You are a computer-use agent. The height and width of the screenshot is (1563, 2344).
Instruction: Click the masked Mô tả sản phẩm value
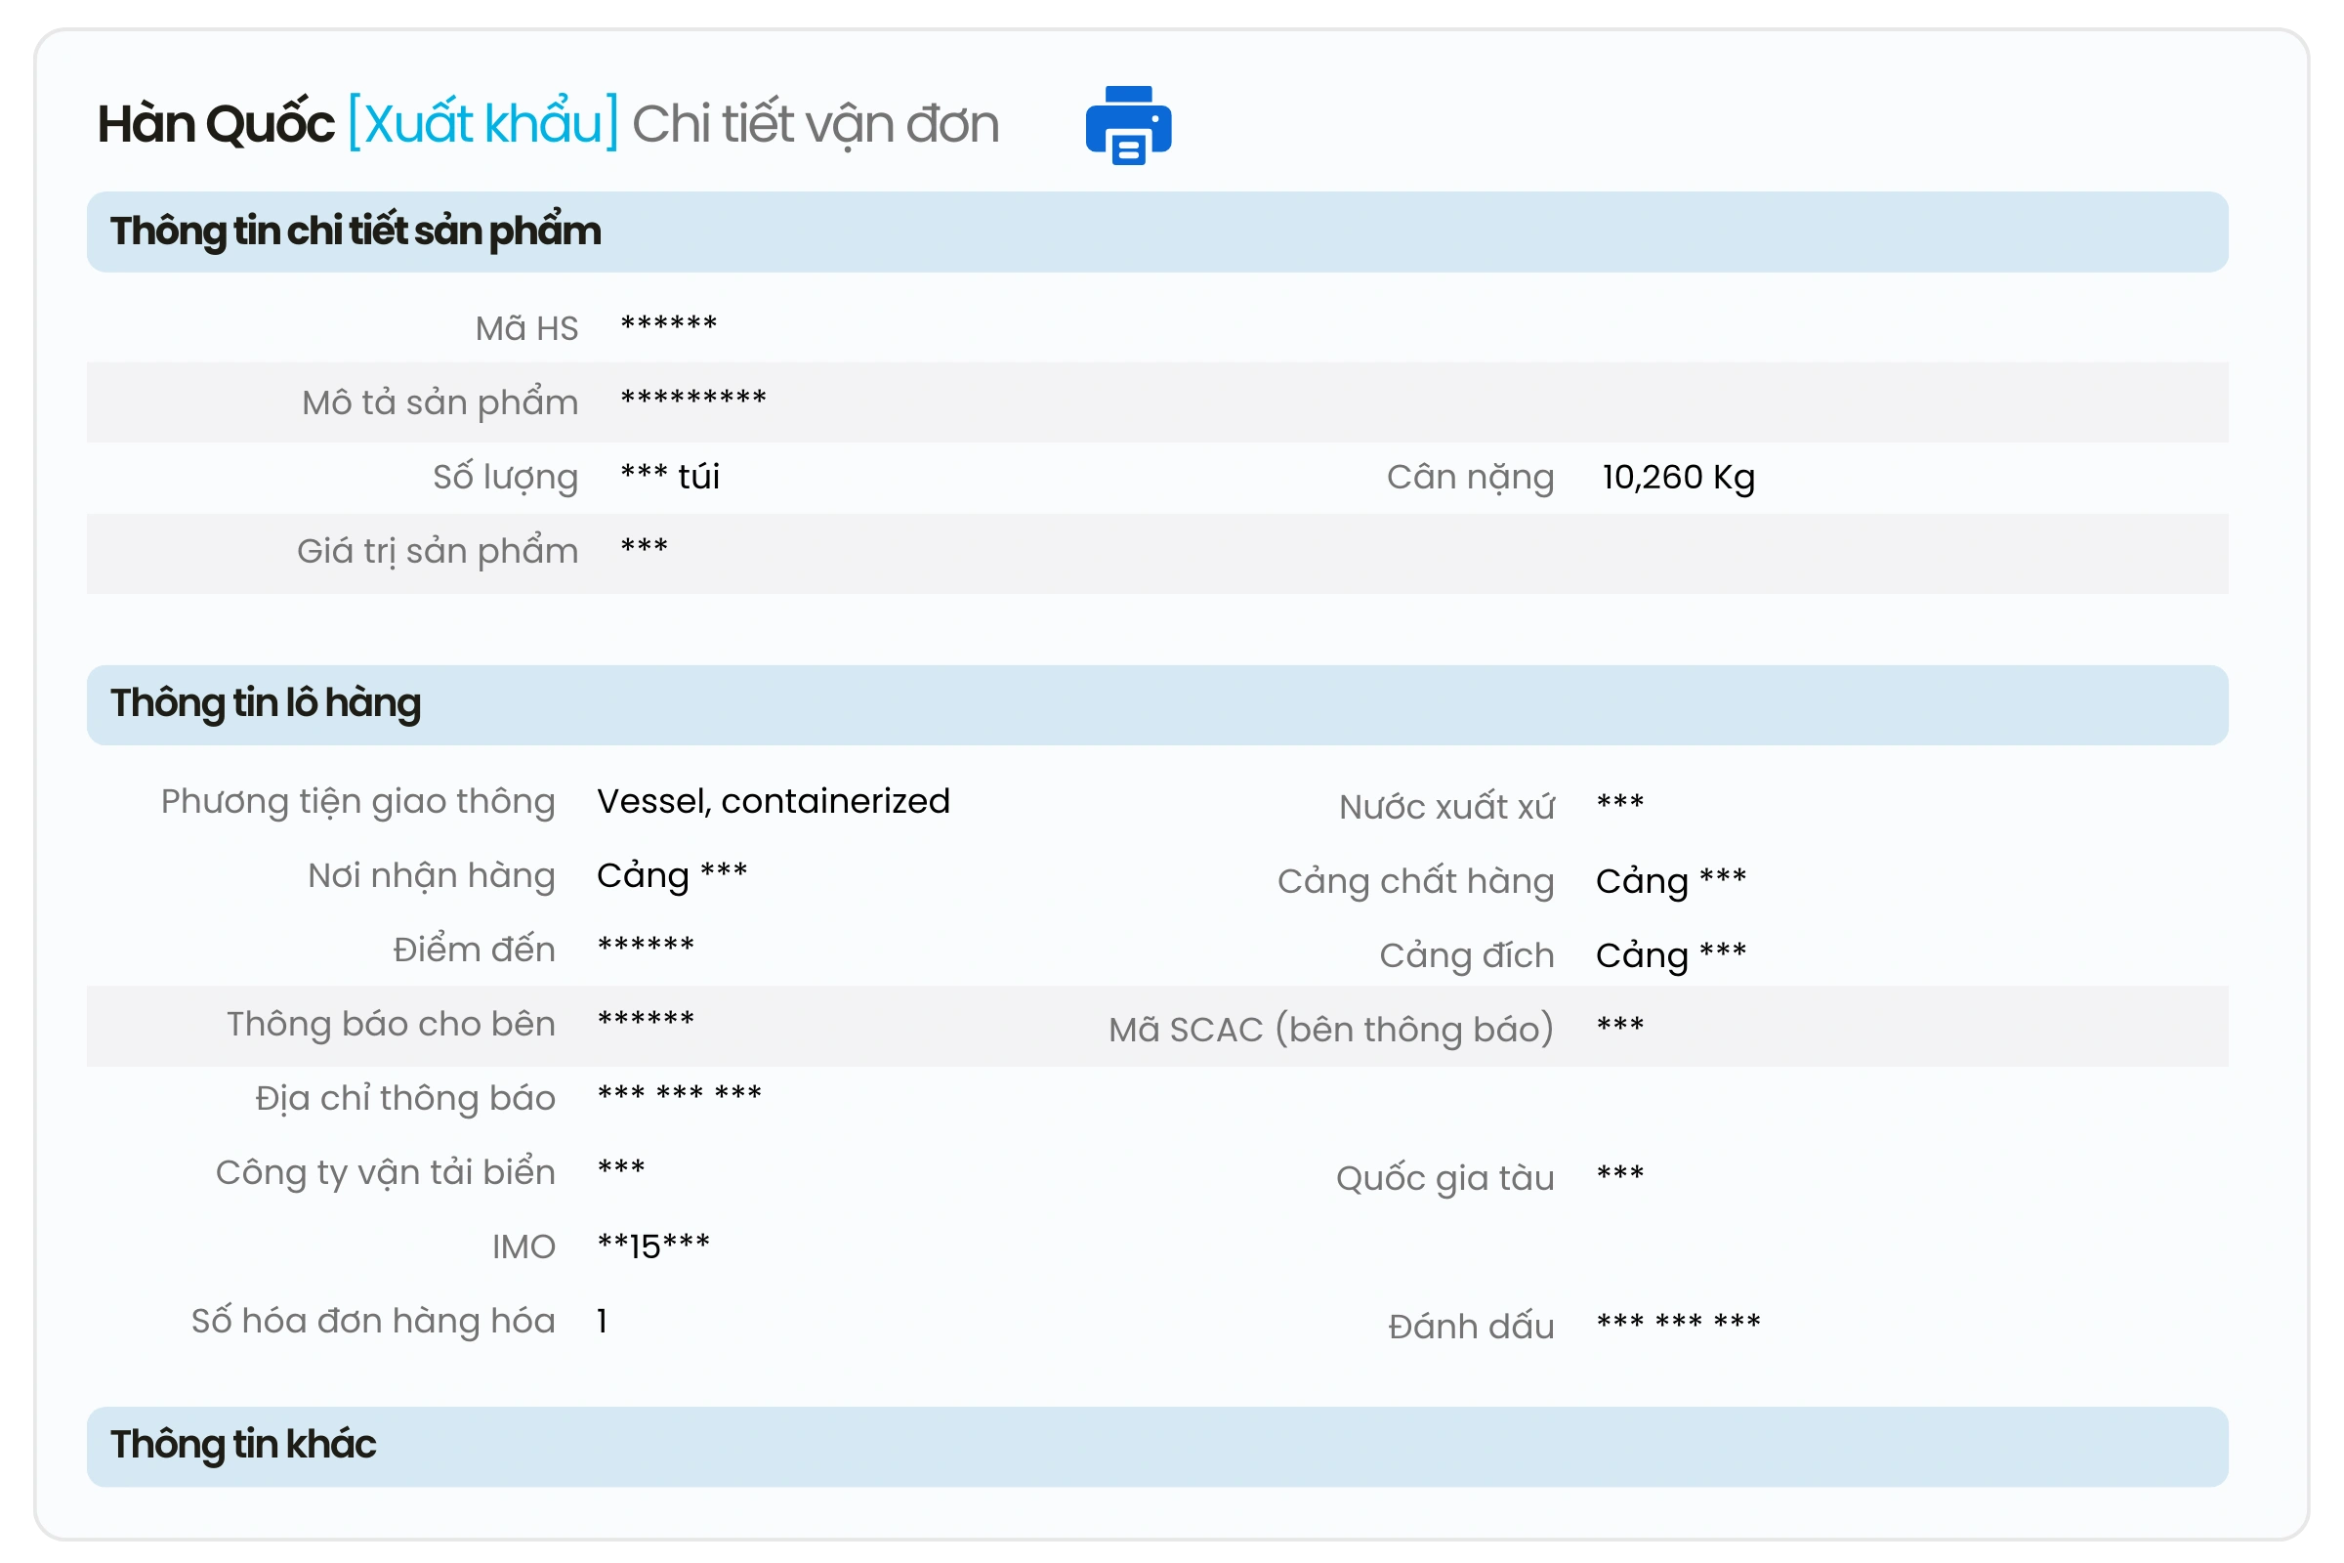pos(693,399)
